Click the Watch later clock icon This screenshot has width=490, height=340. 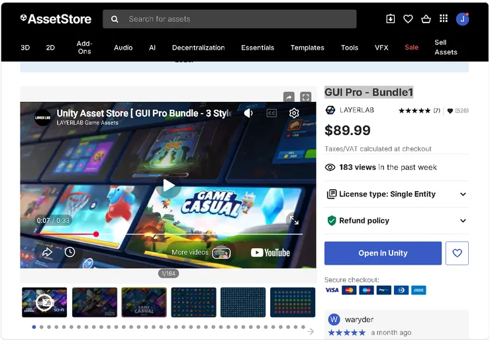tap(70, 252)
